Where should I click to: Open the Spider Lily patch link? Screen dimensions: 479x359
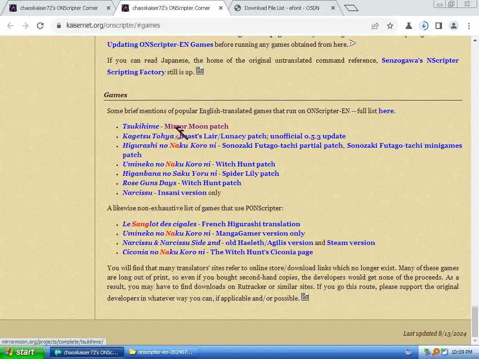[251, 174]
